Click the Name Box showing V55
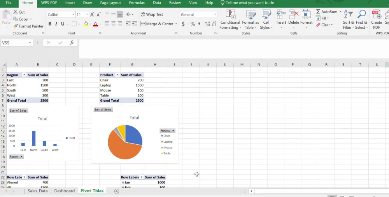 16,43
